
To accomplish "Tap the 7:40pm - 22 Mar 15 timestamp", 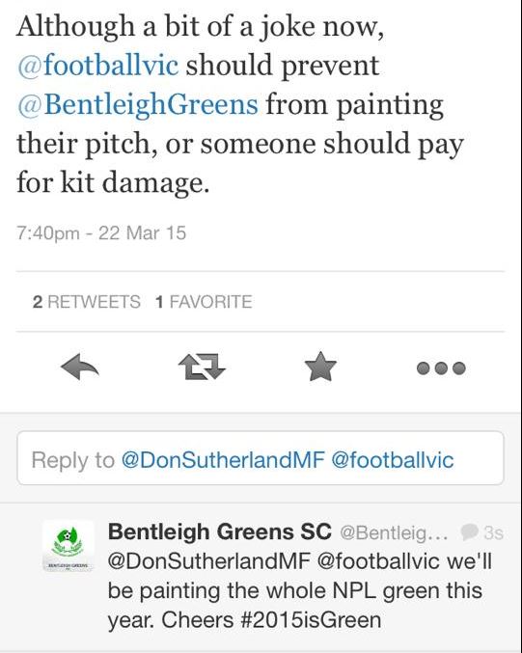I will [x=101, y=232].
